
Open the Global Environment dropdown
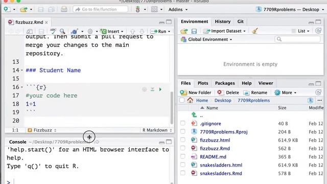coord(206,39)
